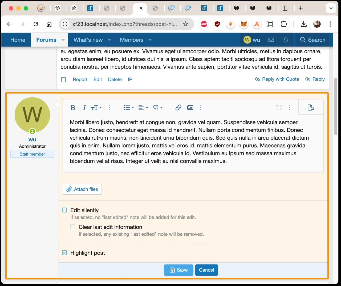Image resolution: width=341 pixels, height=286 pixels.
Task: Open the alerts bell icon
Action: pos(286,40)
